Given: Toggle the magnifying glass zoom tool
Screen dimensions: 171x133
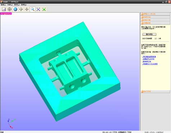Looking at the screenshot, I should [x=32, y=9].
